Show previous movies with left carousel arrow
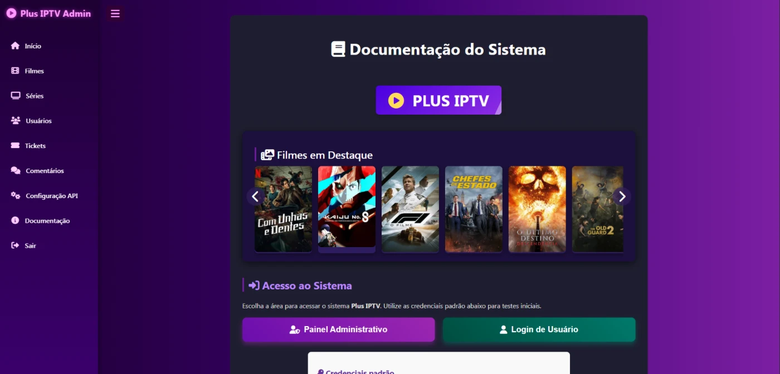 click(256, 196)
